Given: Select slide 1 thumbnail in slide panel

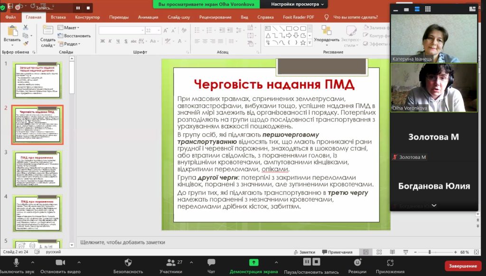Looking at the screenshot, I should tap(37, 80).
